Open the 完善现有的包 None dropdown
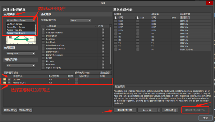215x122 pixels. [80, 20]
